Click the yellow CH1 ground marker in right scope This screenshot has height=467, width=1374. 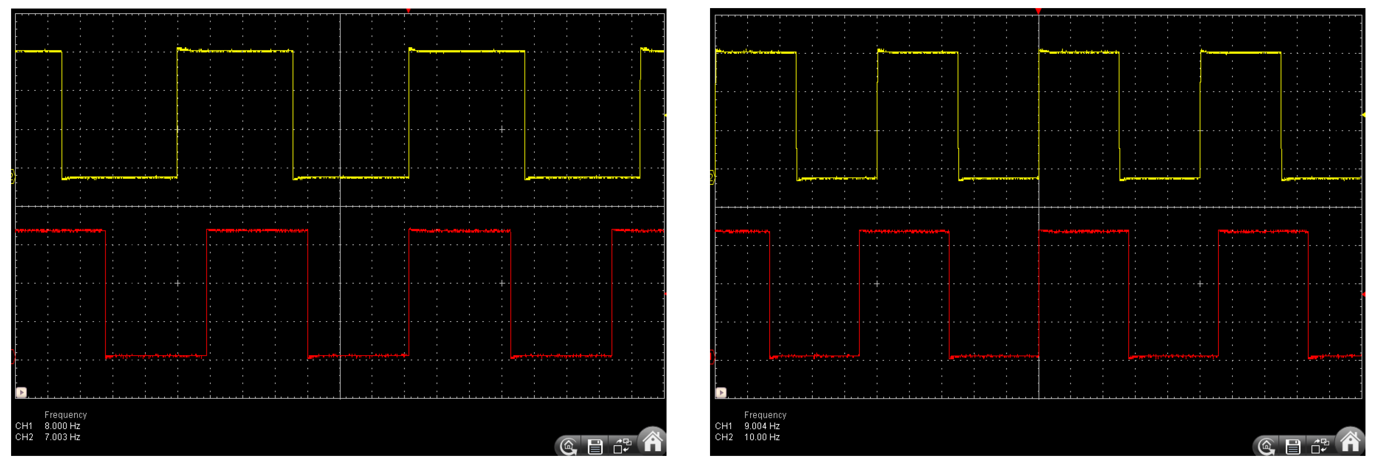pos(712,177)
